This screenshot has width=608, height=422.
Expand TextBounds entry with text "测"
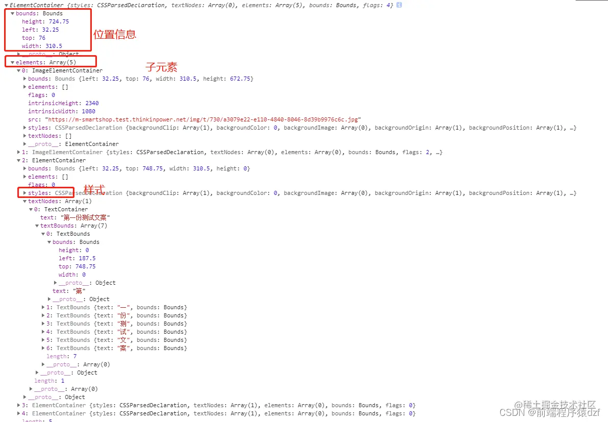[43, 324]
